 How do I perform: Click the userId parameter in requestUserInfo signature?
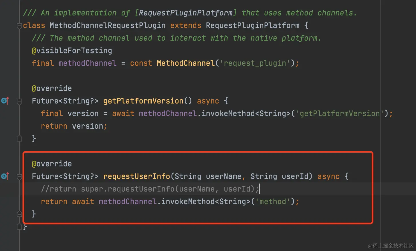click(x=295, y=176)
